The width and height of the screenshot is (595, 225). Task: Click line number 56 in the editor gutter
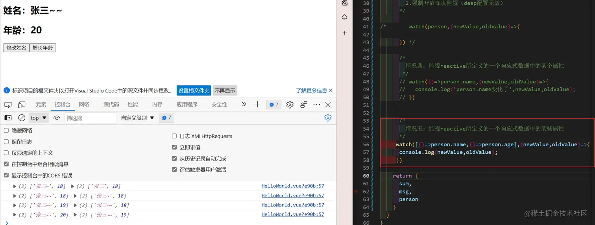[x=366, y=144]
